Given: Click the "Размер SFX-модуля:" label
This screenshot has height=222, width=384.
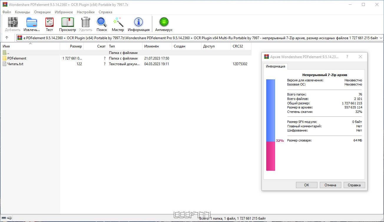Looking at the screenshot, I should click(302, 122).
